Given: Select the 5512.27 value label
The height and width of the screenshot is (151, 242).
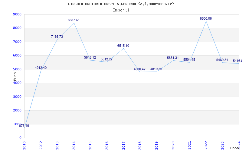Looking at the screenshot, I should 107,59.
